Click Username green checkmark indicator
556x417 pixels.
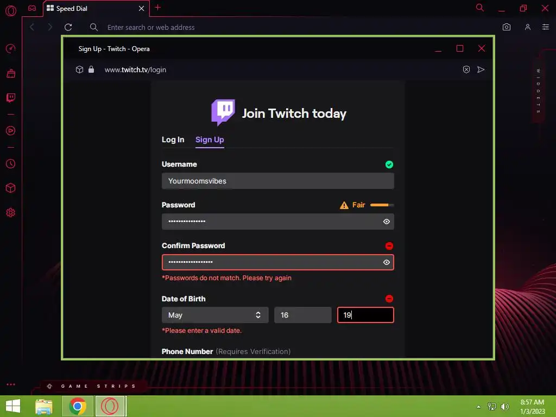click(389, 165)
